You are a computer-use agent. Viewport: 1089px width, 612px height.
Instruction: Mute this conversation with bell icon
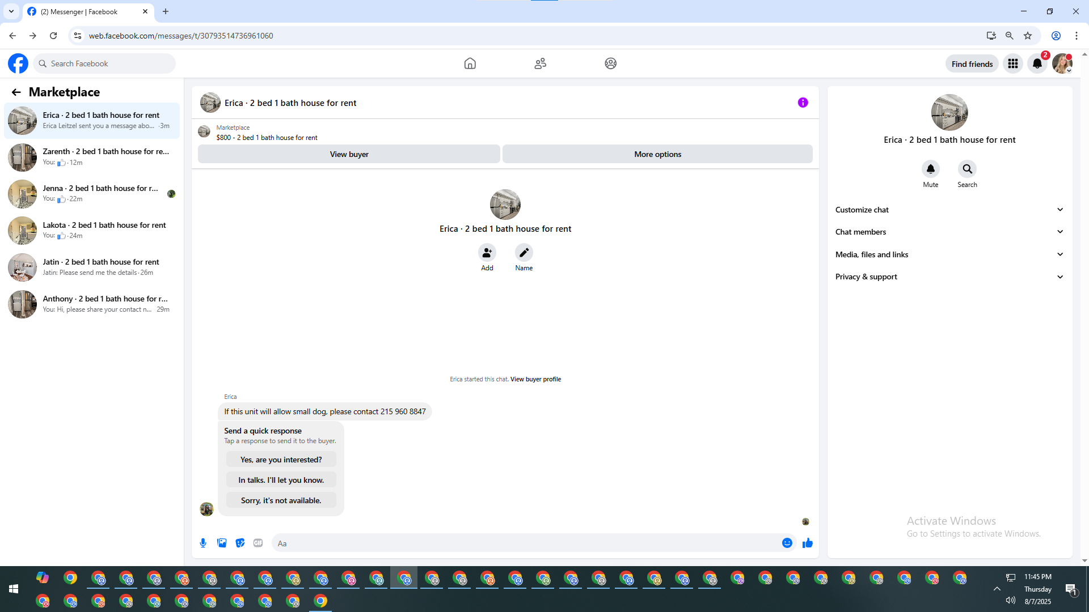(930, 169)
